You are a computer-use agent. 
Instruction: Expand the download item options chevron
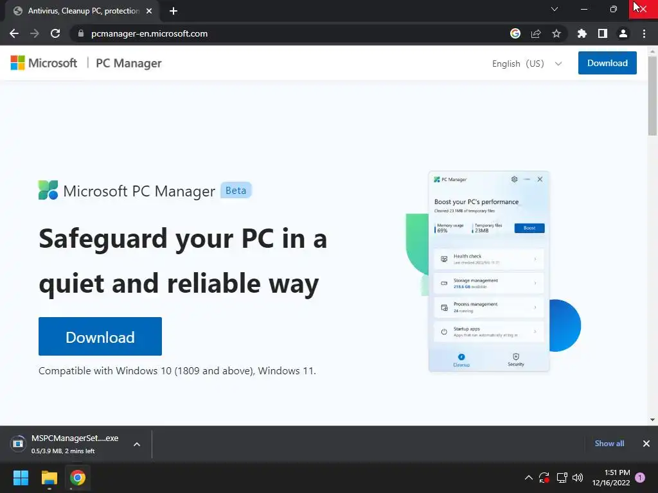137,444
